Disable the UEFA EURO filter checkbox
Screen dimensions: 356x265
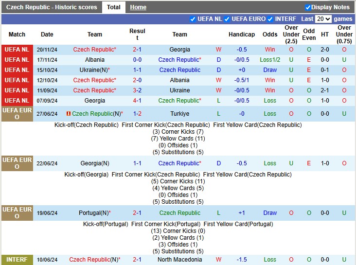point(227,19)
